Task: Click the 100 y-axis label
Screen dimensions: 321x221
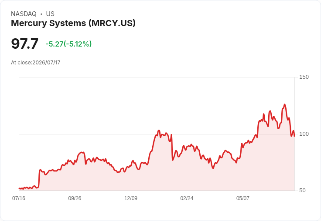Action: pos(304,134)
